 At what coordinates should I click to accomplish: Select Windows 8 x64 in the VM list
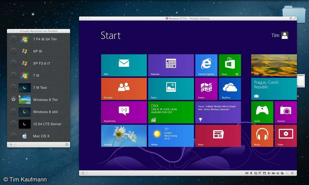coord(39,112)
